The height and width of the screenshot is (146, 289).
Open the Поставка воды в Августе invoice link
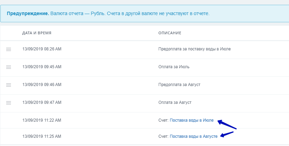pyautogui.click(x=194, y=136)
